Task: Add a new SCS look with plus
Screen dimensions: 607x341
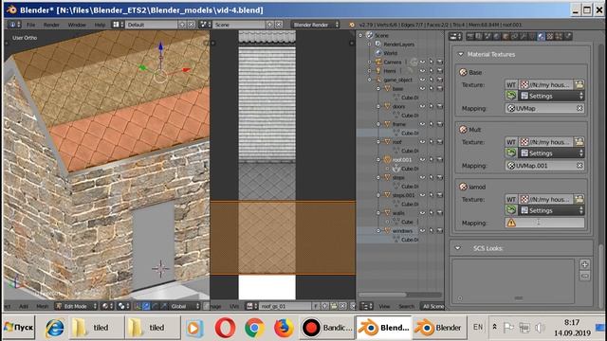Action: click(x=584, y=264)
